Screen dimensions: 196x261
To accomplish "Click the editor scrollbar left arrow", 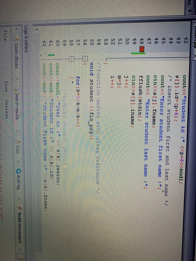I will point(37,30).
